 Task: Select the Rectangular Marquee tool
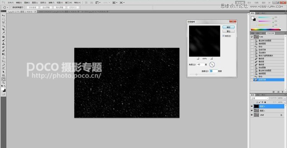pyautogui.click(x=3, y=19)
